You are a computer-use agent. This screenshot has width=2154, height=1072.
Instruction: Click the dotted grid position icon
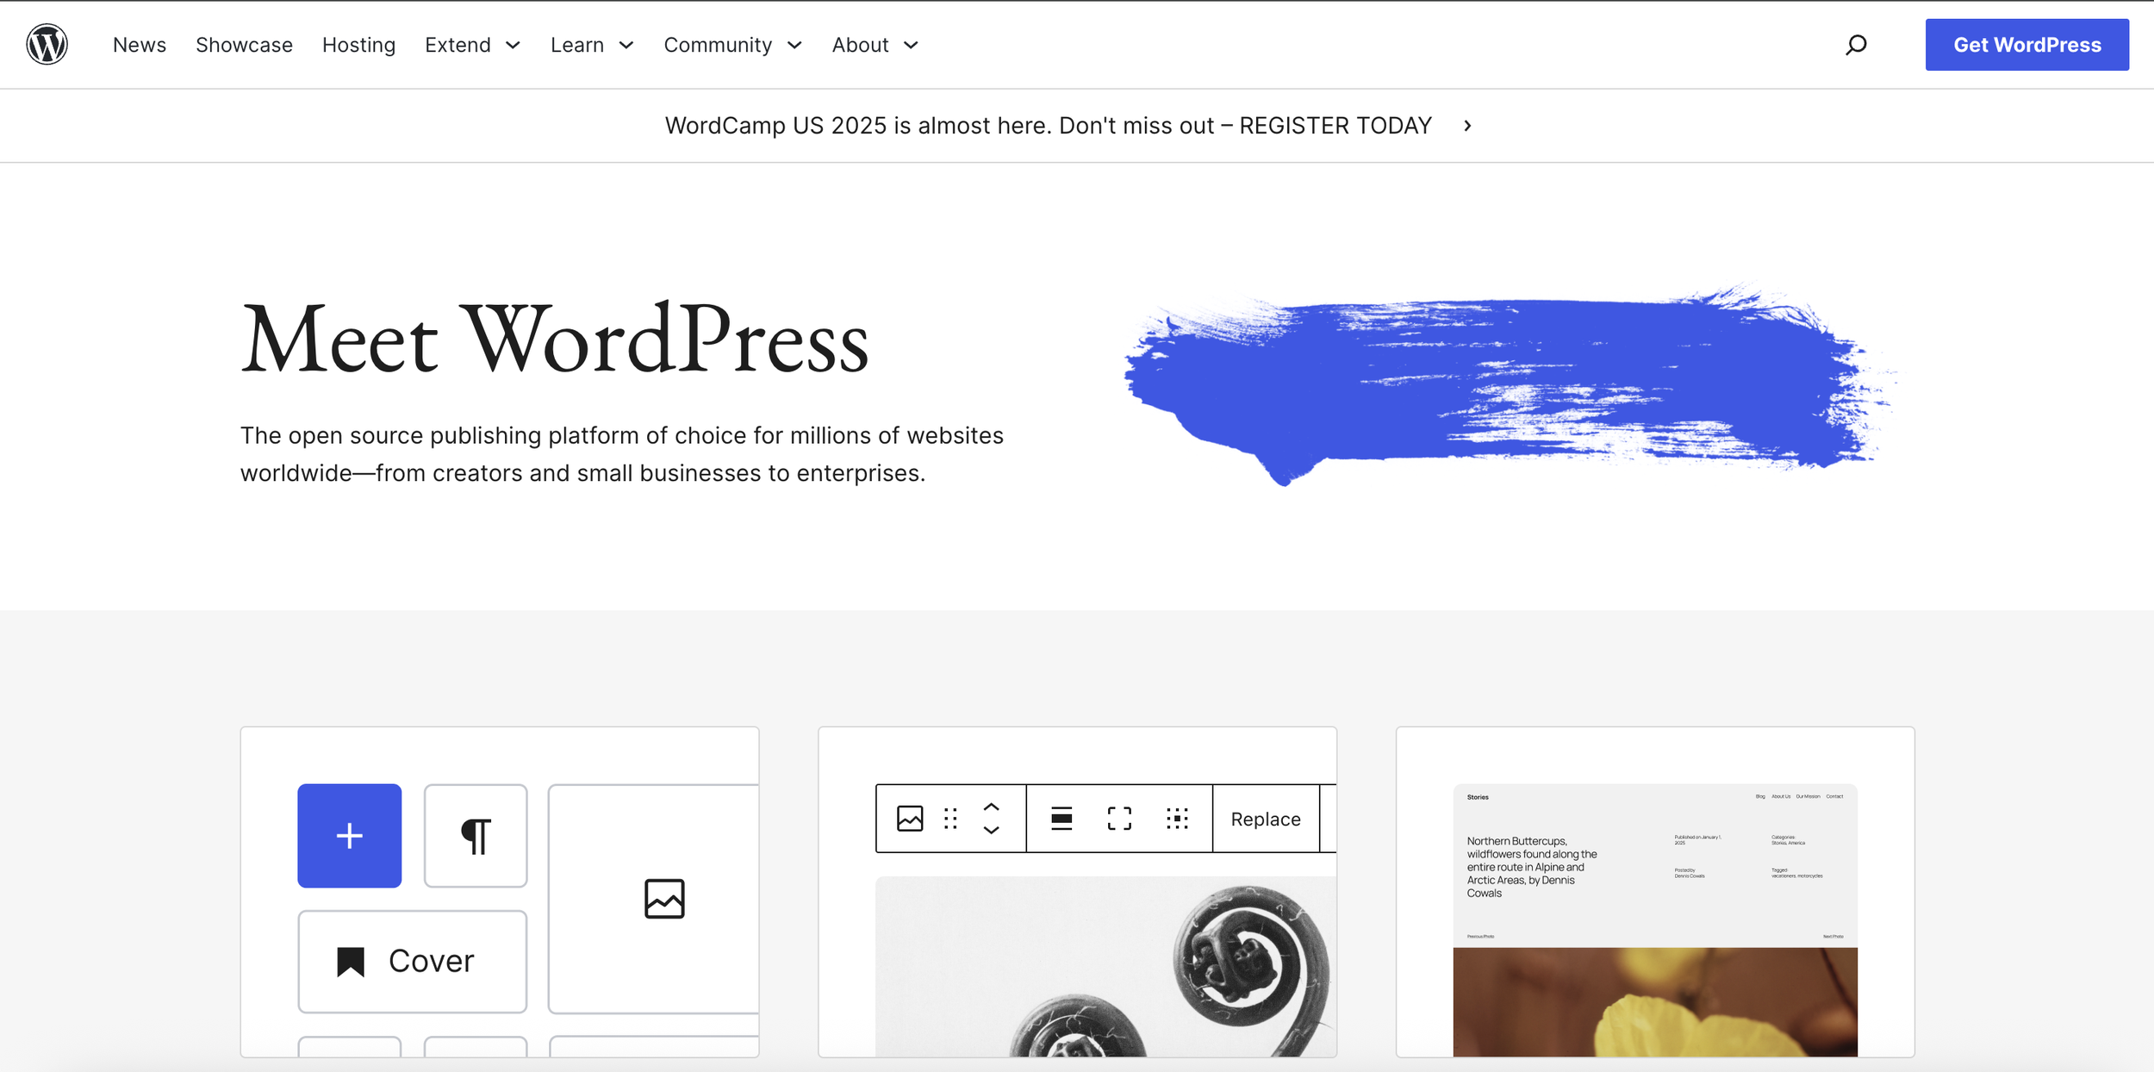tap(1177, 819)
